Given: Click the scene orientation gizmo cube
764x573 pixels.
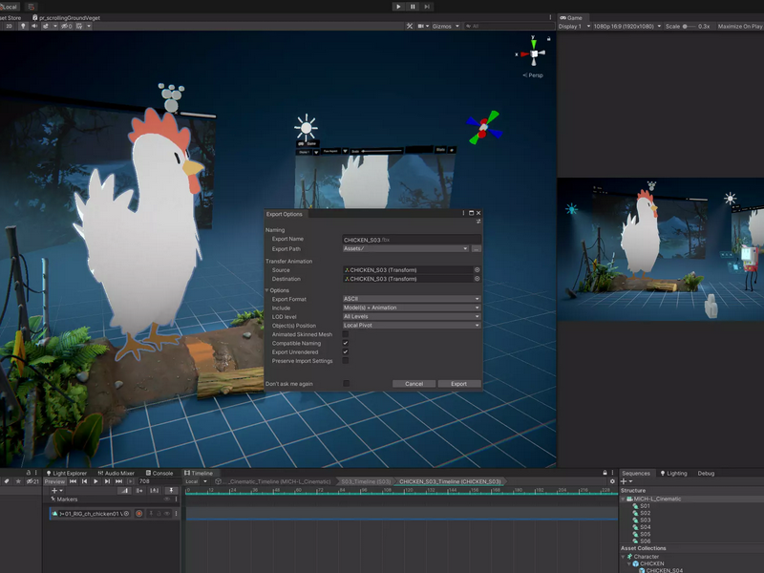Looking at the screenshot, I should (x=534, y=53).
